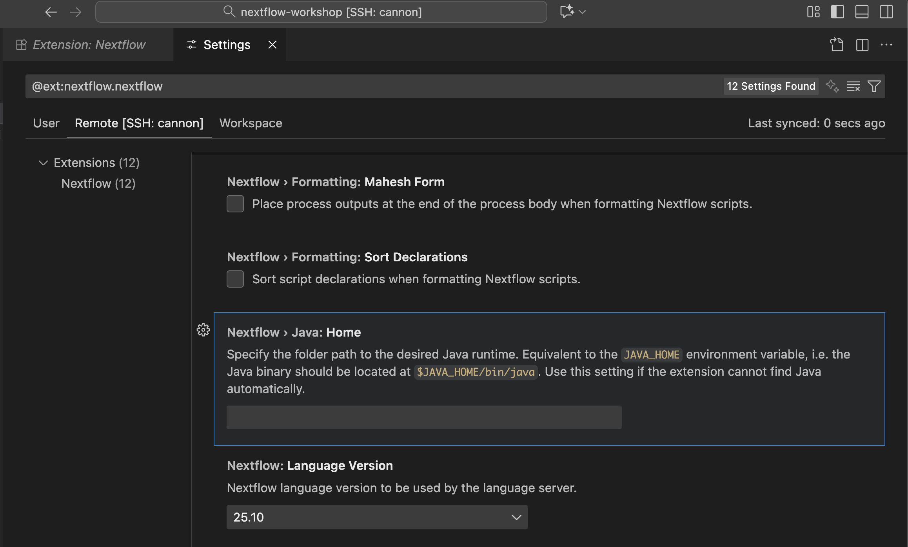Switch to the Extension: Nextflow tab
The width and height of the screenshot is (908, 547).
click(88, 45)
